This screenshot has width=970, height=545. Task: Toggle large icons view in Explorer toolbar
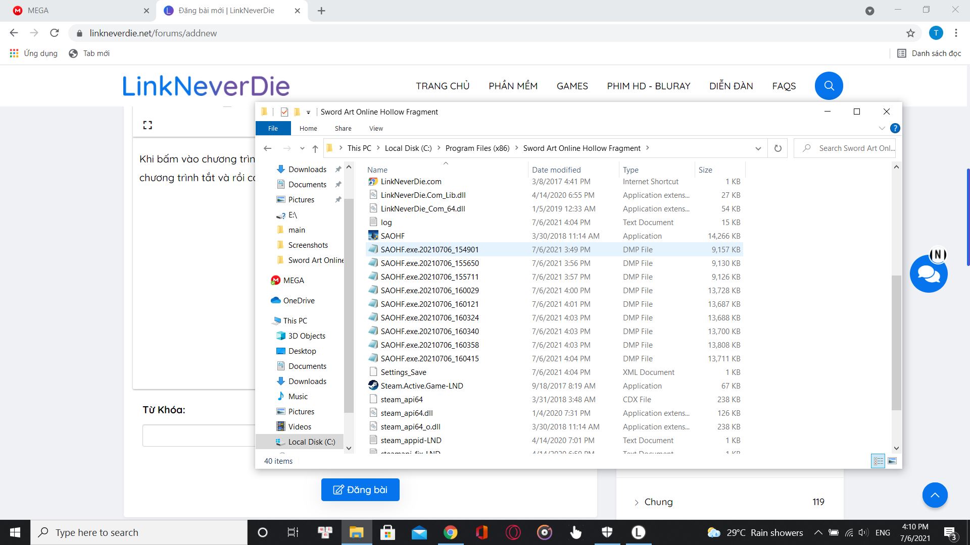click(x=893, y=461)
